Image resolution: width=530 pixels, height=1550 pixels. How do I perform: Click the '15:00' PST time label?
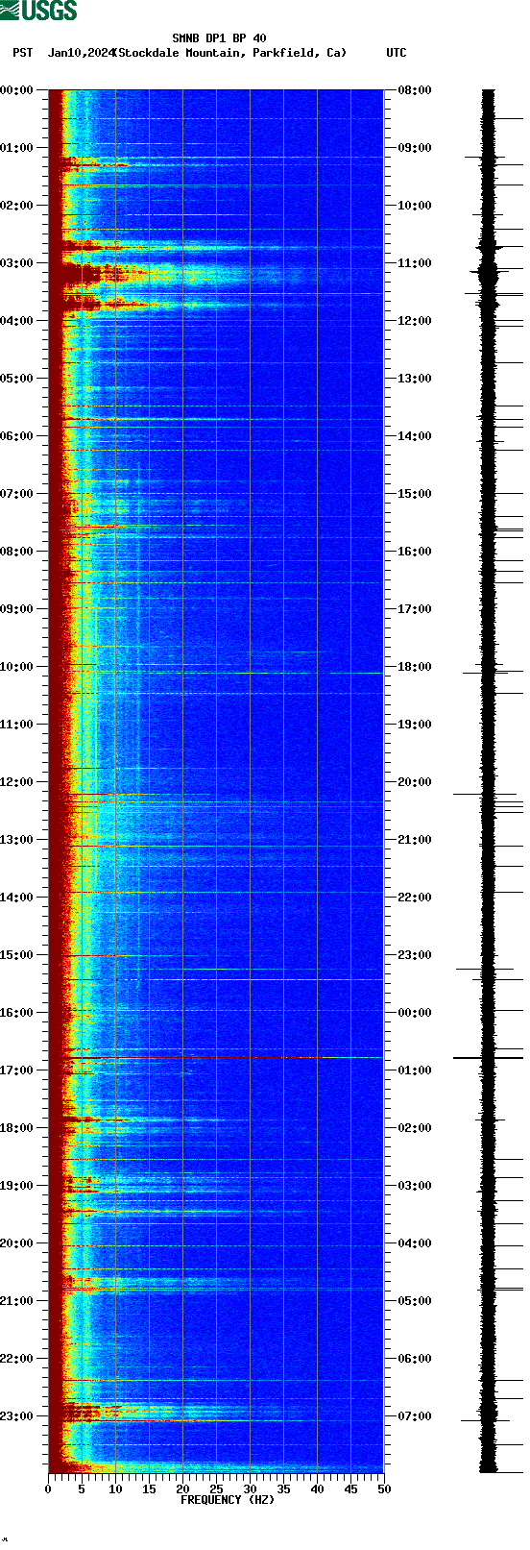[17, 955]
